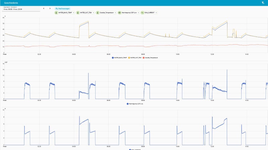Image resolution: width=268 pixels, height=150 pixels.
Task: Click Warmtepomp COP Live eye chip icon
Action: point(120,13)
